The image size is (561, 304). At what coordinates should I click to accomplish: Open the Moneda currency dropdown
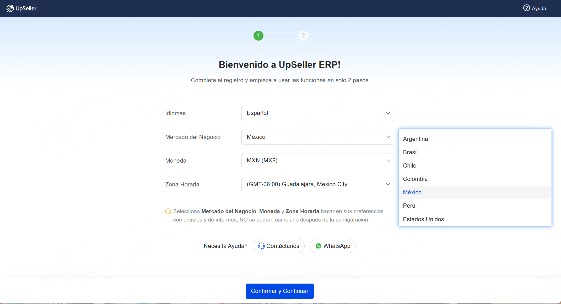click(318, 161)
